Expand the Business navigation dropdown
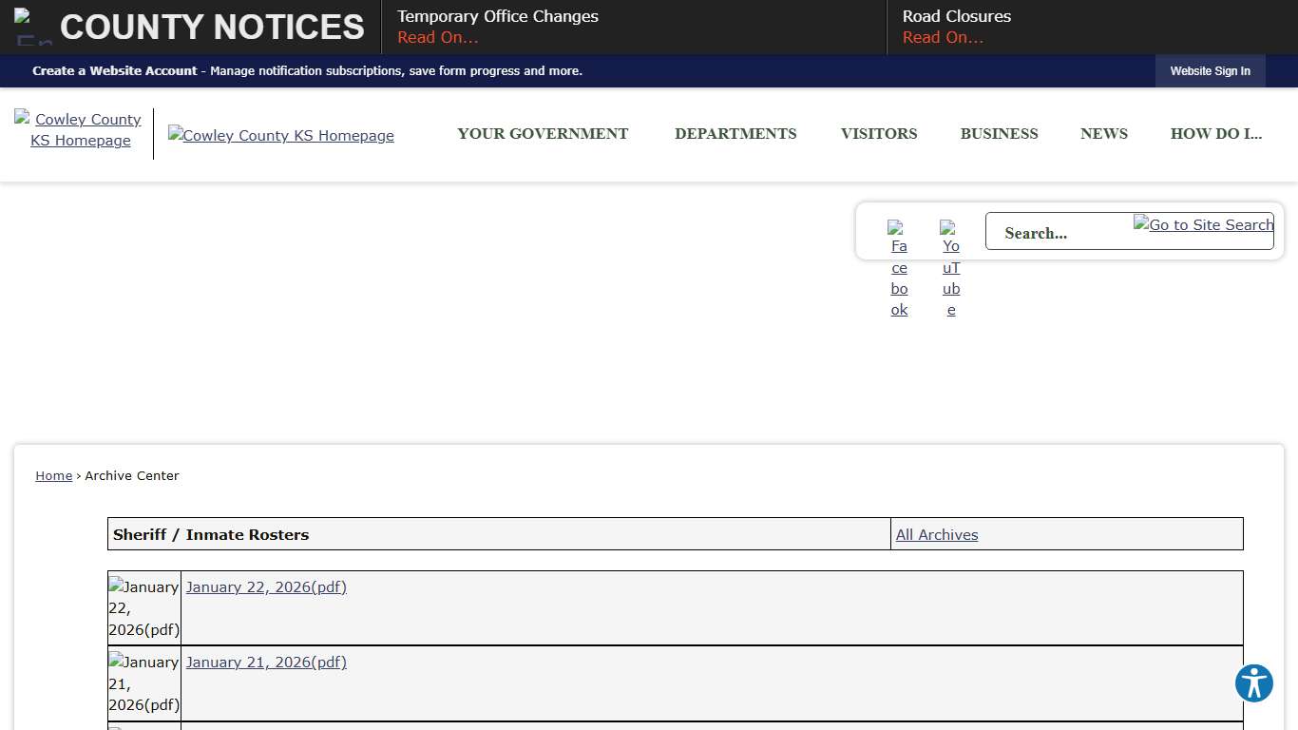Image resolution: width=1298 pixels, height=730 pixels. click(999, 134)
